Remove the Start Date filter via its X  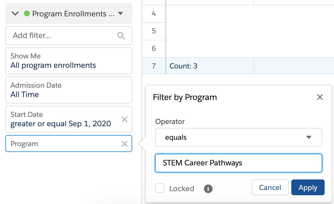coord(125,119)
